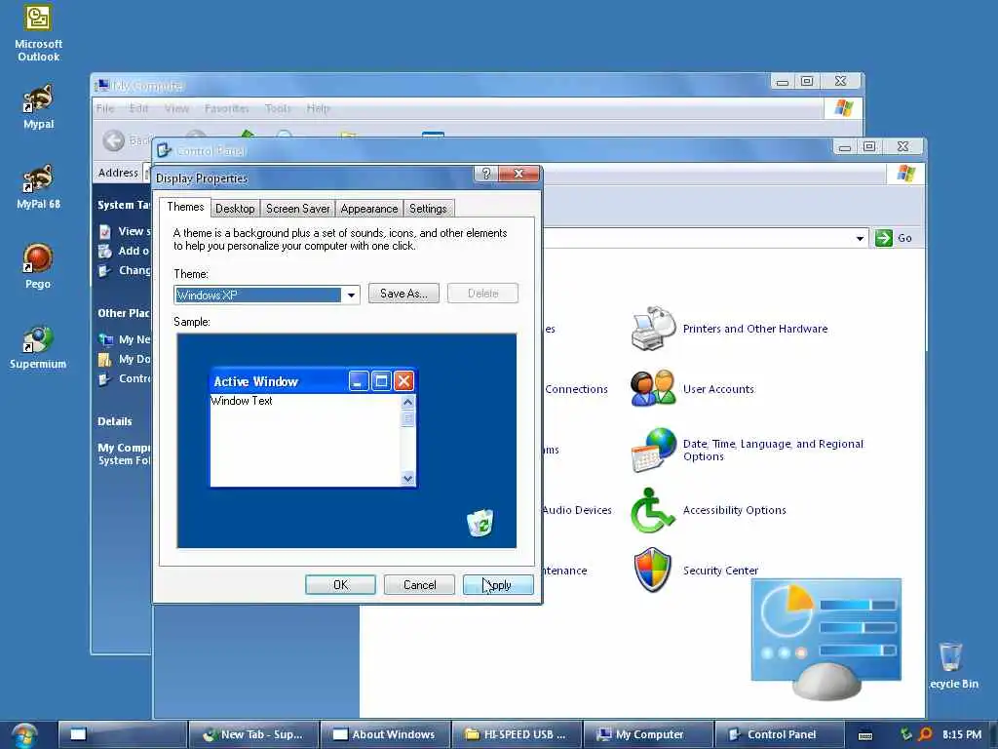This screenshot has height=749, width=998.
Task: Switch to the Screen Saver tab
Action: pyautogui.click(x=298, y=209)
